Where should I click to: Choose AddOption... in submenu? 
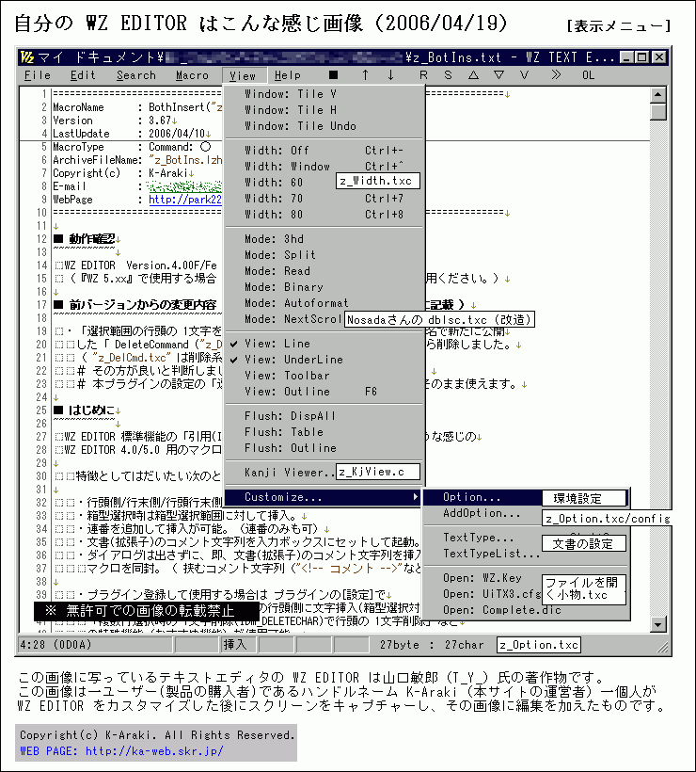click(482, 513)
